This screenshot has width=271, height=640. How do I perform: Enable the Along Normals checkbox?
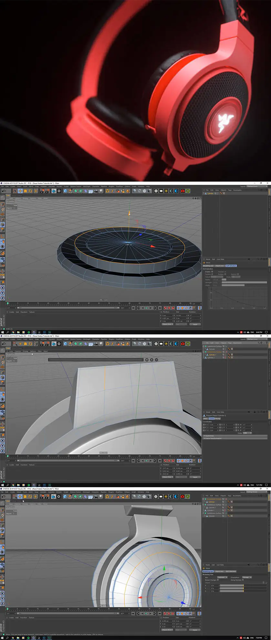pos(243,580)
